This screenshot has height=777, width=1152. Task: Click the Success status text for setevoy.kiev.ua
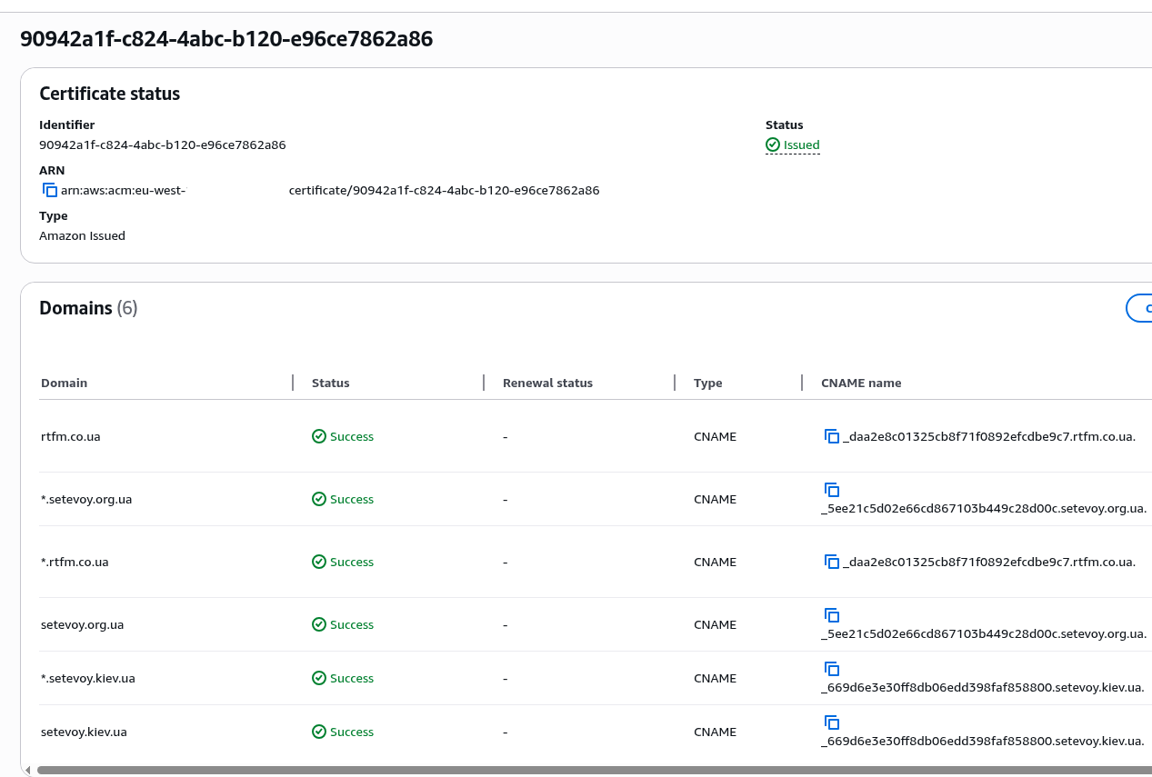pyautogui.click(x=352, y=732)
